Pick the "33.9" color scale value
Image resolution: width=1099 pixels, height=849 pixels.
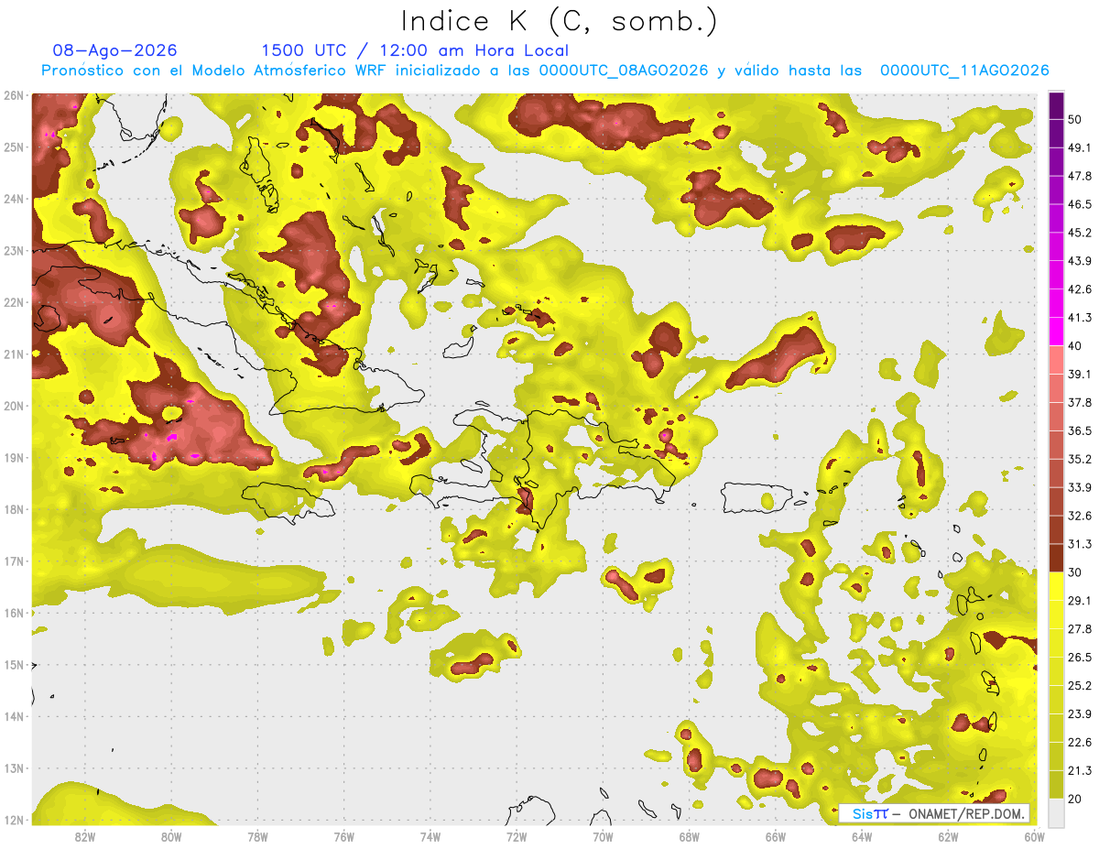(x=1079, y=487)
